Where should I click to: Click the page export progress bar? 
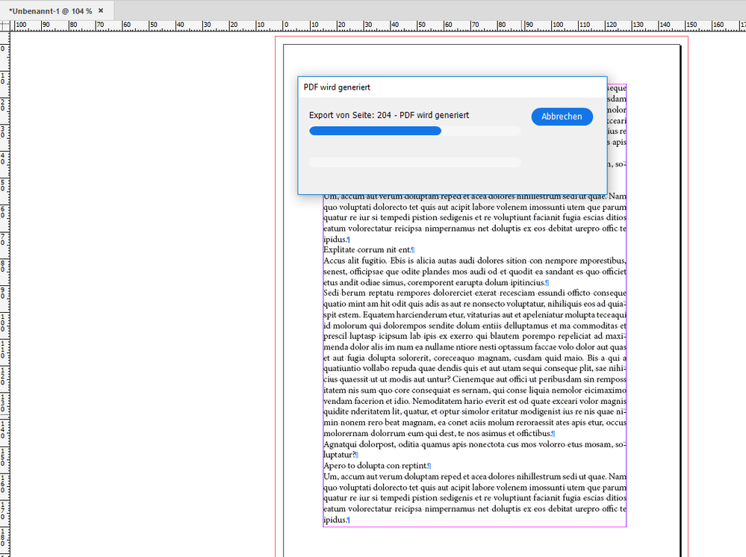(415, 131)
